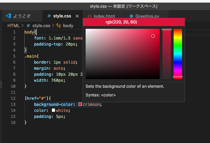The height and width of the screenshot is (143, 210).
Task: Click the padding shorthand on line 8
Action: (x=58, y=74)
